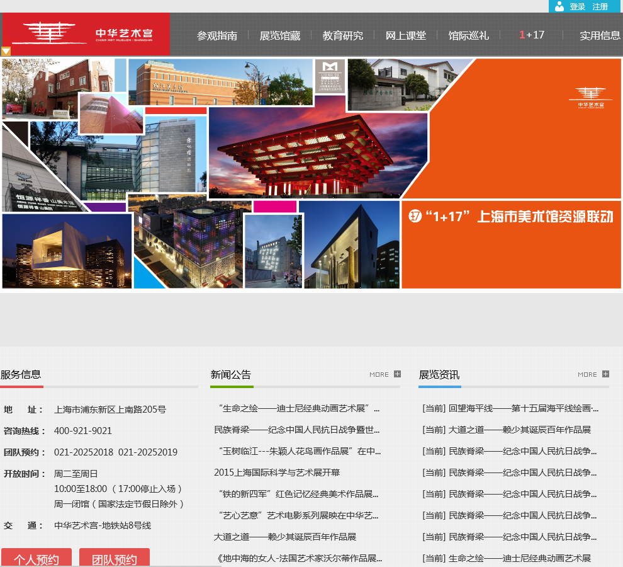Open exhibition [当前] 回望海平线——第十五届海平线绘画
623x567 pixels.
tap(510, 409)
